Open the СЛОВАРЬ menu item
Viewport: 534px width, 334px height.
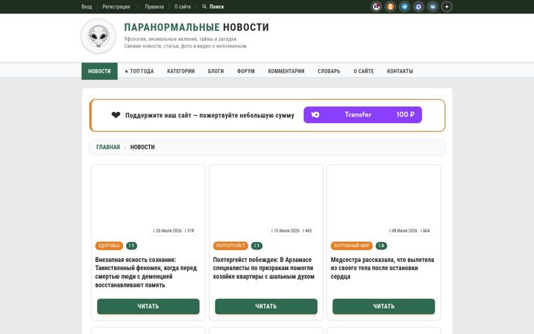(x=329, y=71)
